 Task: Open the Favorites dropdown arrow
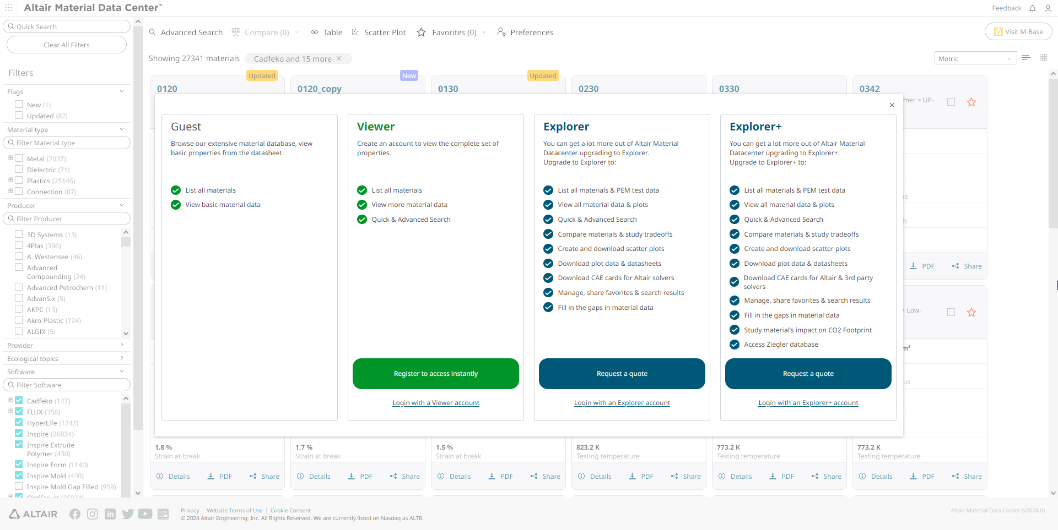click(x=484, y=32)
